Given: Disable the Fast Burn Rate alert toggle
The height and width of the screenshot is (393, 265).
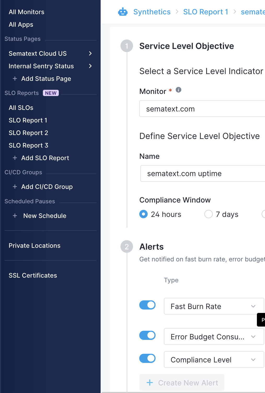Looking at the screenshot, I should (x=147, y=305).
